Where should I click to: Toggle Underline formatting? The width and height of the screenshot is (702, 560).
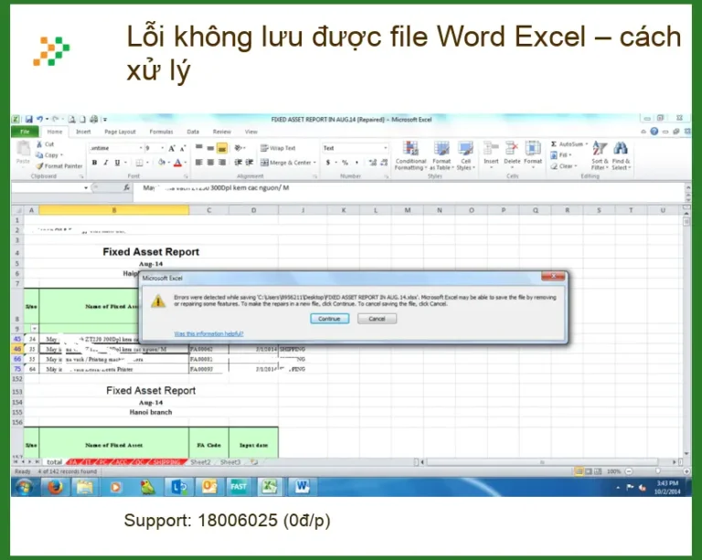(117, 163)
